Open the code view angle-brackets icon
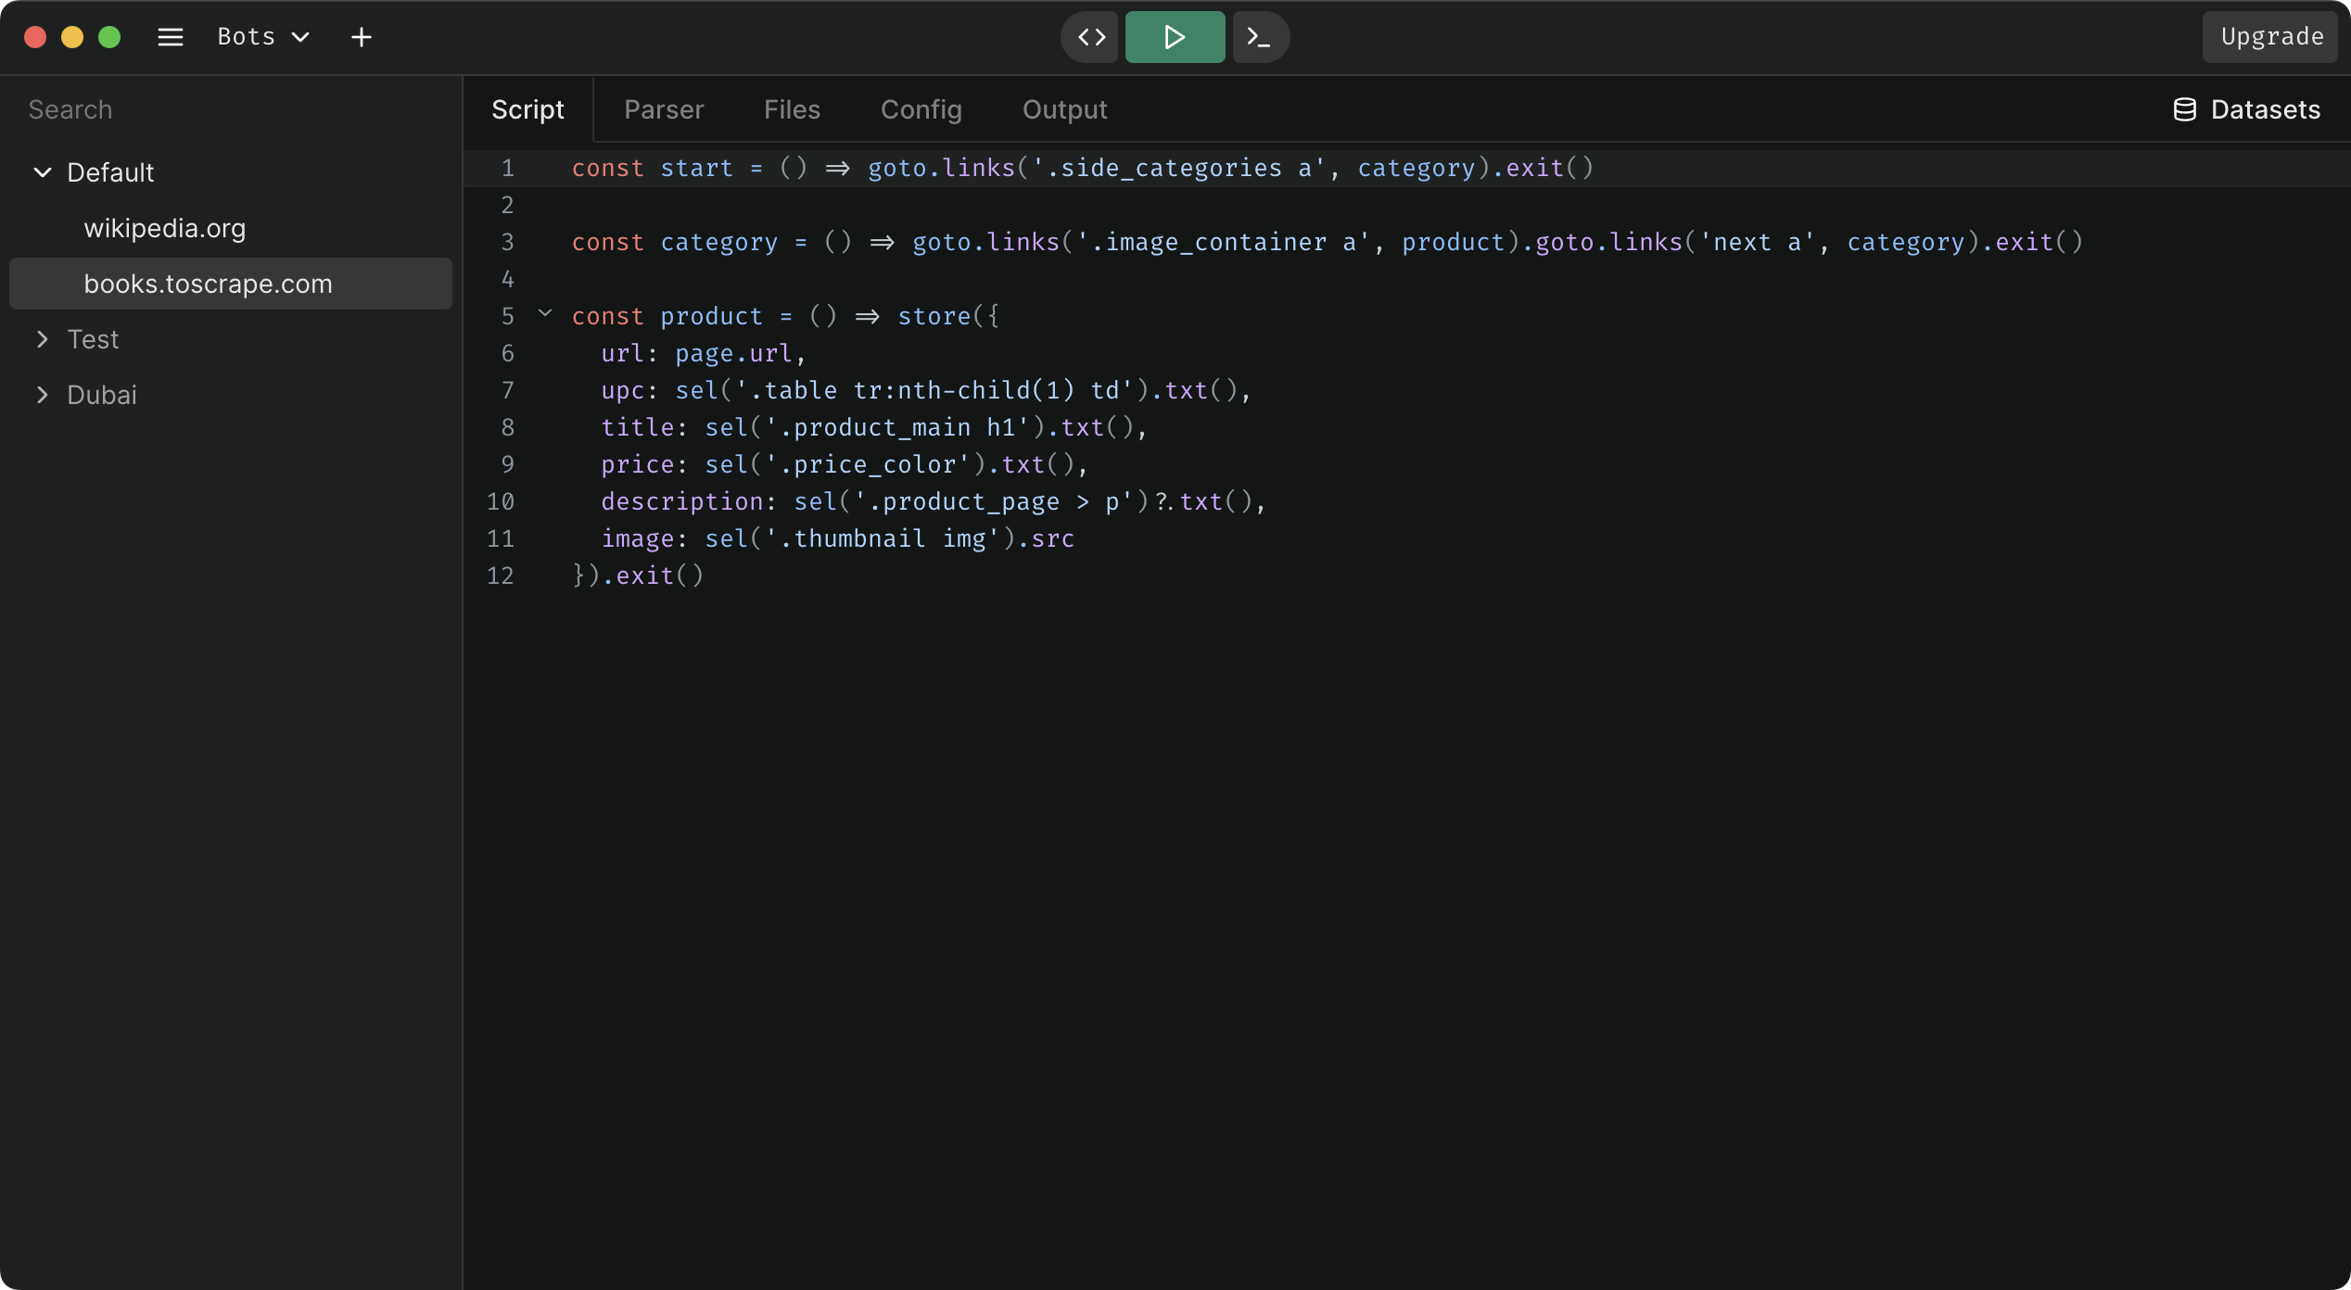 (1092, 37)
